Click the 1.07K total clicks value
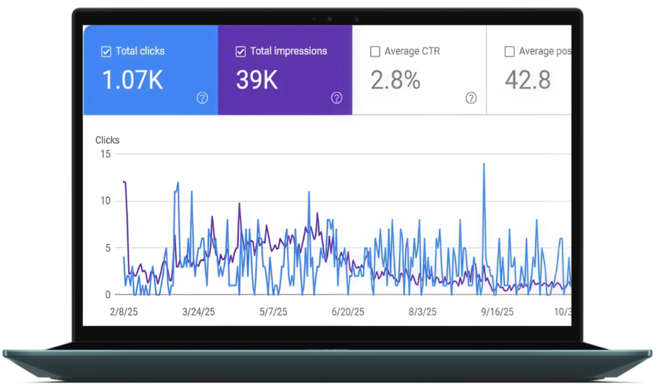 (133, 80)
